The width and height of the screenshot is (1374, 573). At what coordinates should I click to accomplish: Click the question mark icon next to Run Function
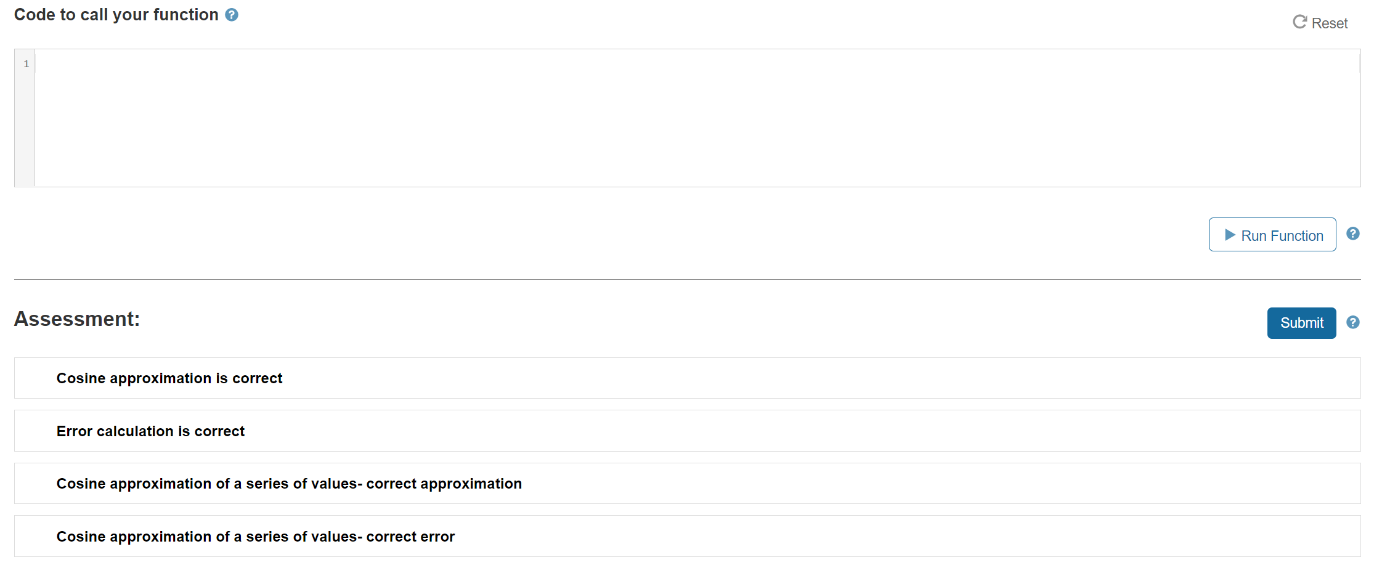coord(1353,234)
